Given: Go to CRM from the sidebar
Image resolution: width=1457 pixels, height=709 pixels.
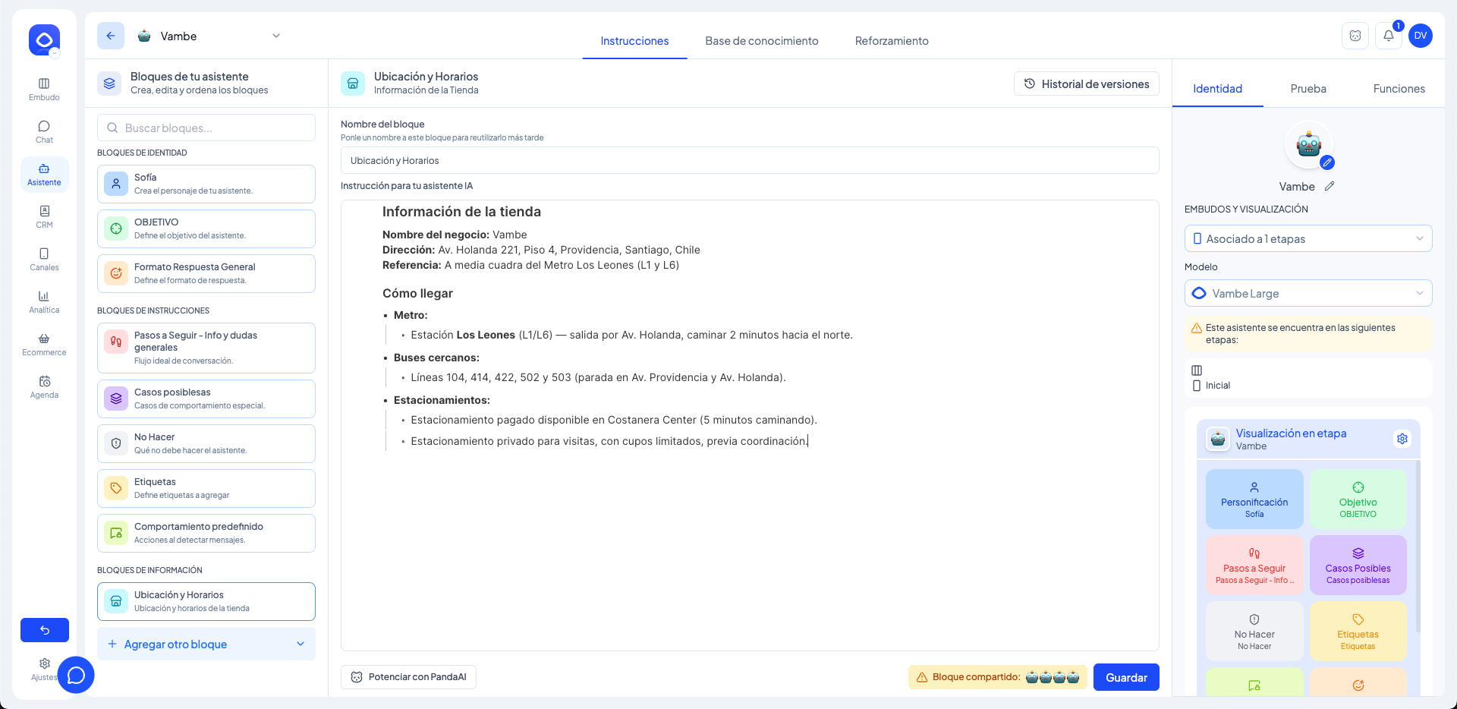Looking at the screenshot, I should click(44, 216).
